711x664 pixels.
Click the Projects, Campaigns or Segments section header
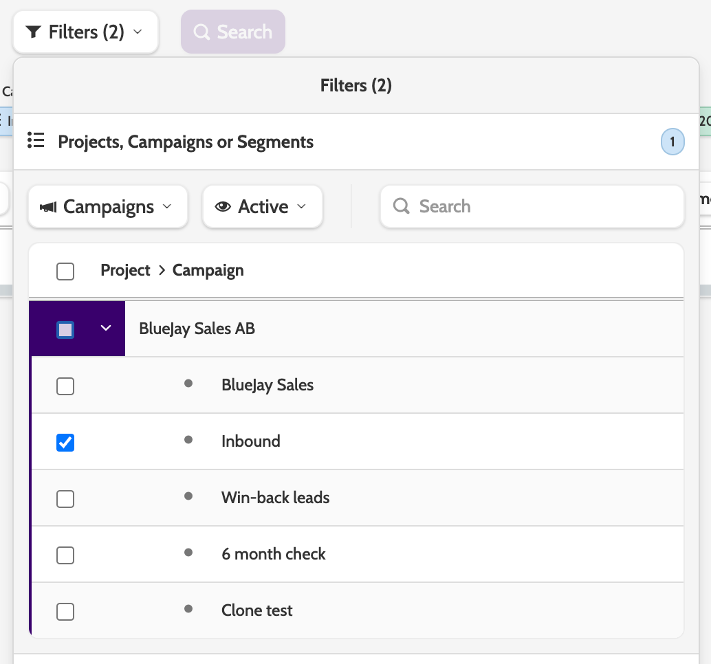(x=186, y=142)
